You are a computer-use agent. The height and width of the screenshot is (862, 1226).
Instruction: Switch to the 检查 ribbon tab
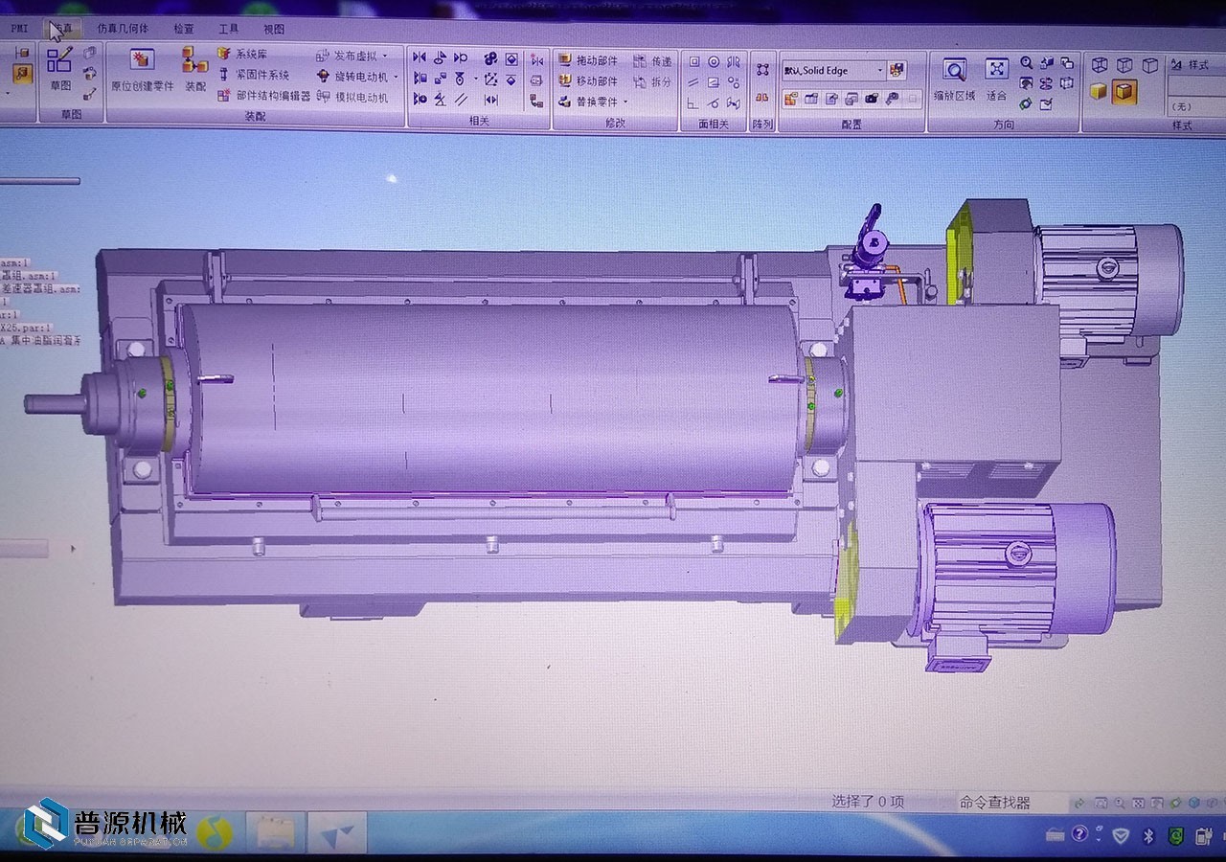pyautogui.click(x=183, y=29)
